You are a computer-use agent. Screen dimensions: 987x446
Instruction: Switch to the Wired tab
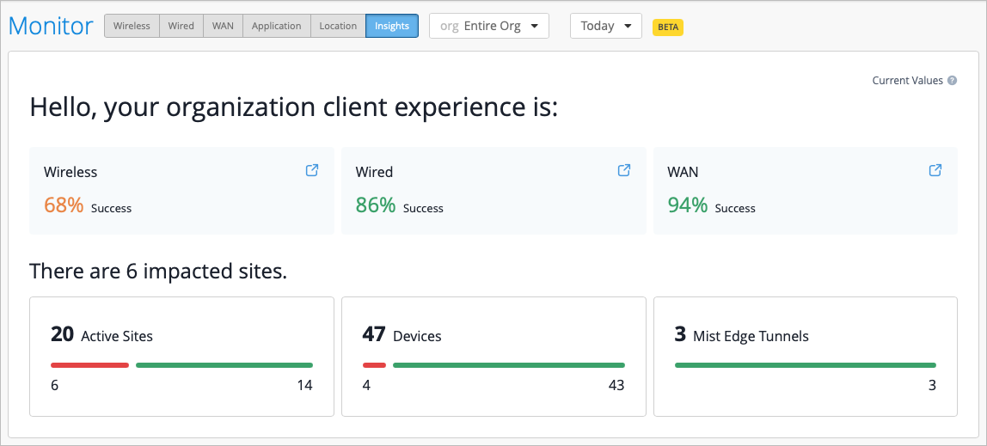click(181, 26)
